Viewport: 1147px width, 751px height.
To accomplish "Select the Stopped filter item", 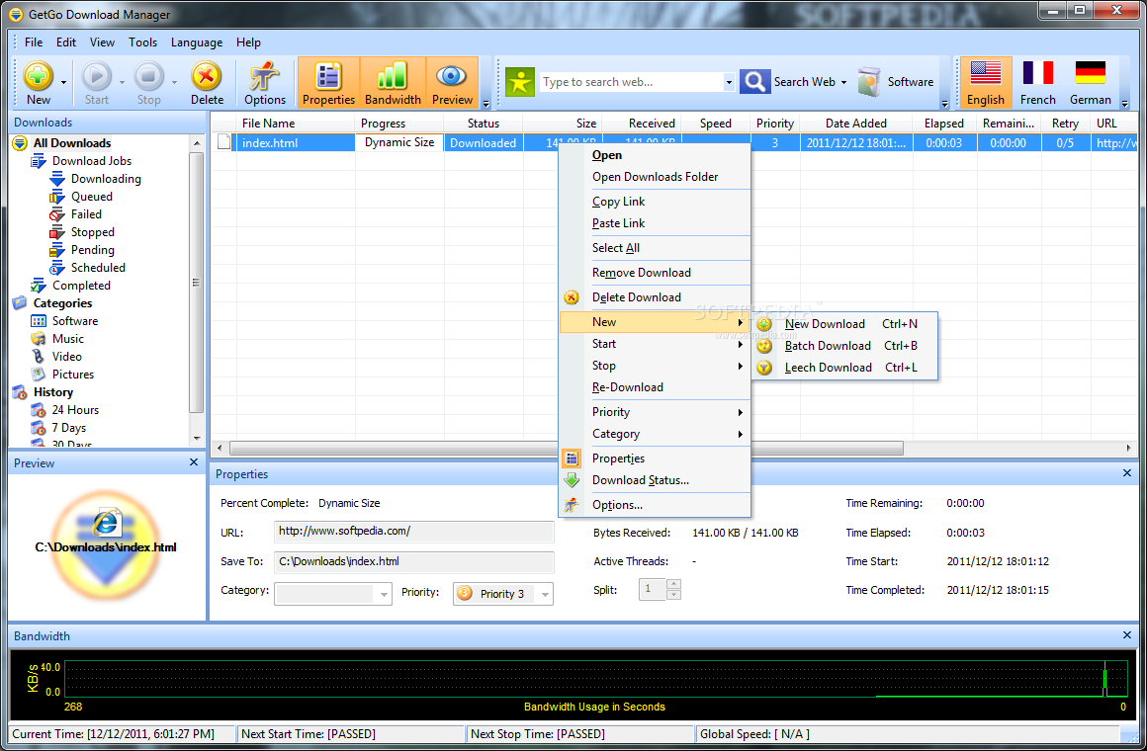I will point(92,232).
